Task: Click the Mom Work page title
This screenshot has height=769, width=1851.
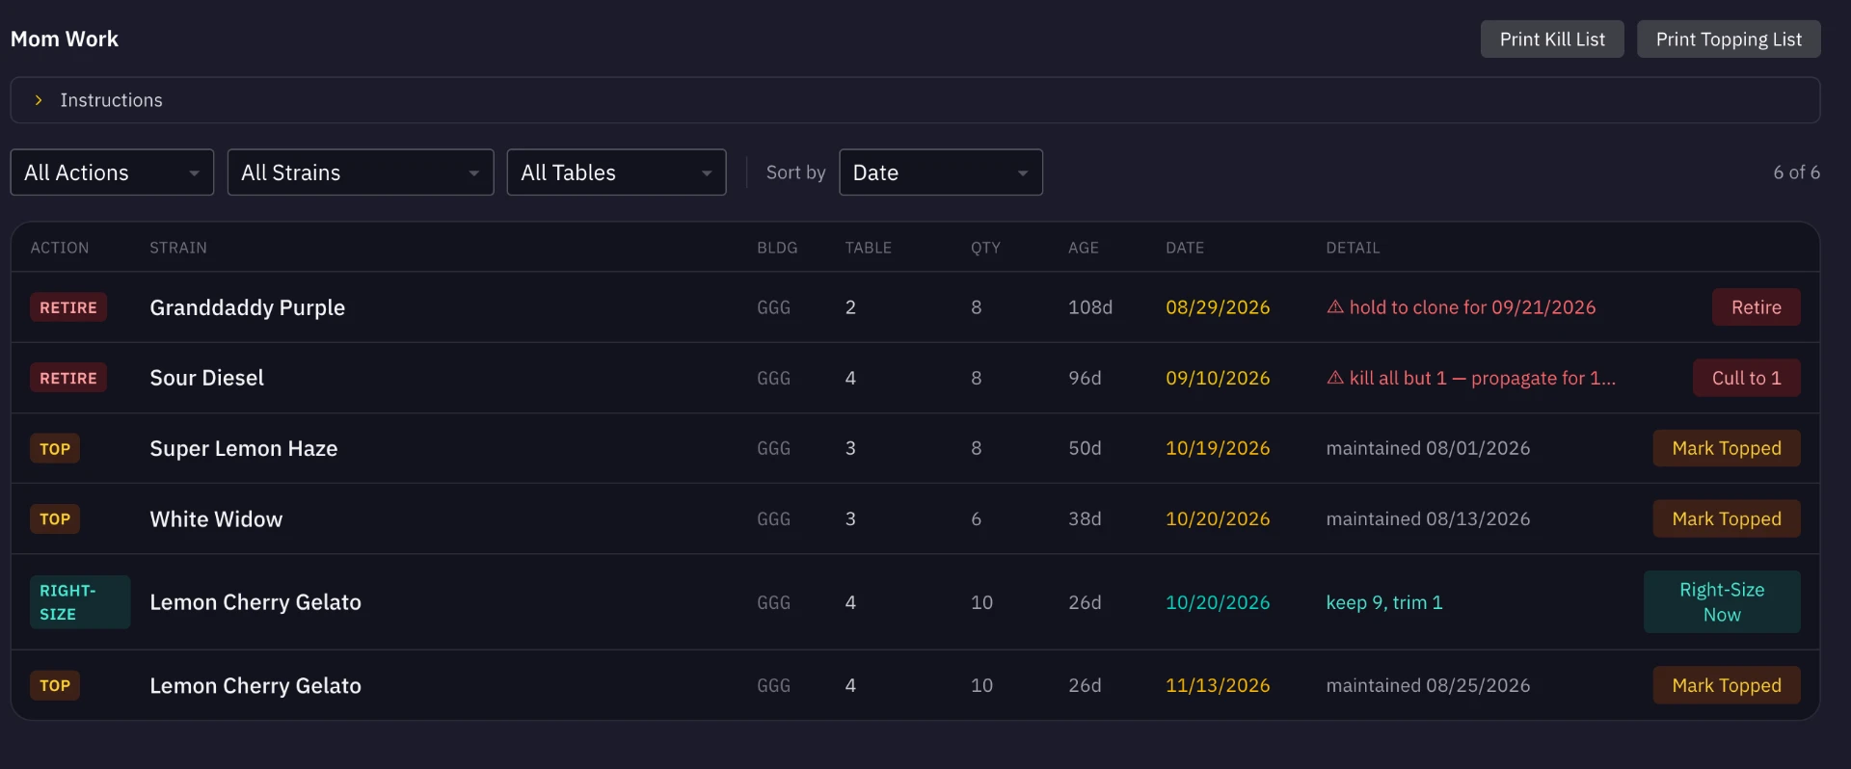Action: point(65,40)
